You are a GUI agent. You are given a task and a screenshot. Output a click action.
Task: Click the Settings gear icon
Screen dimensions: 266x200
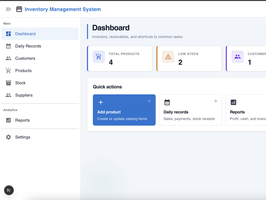8,137
